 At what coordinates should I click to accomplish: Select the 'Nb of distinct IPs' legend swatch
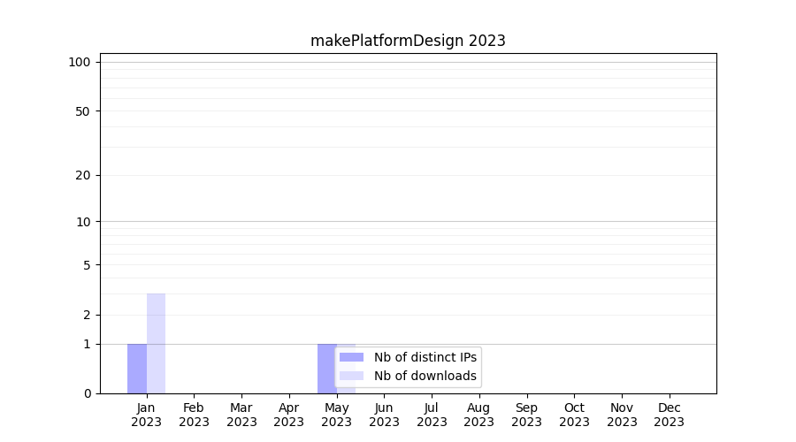pos(351,357)
